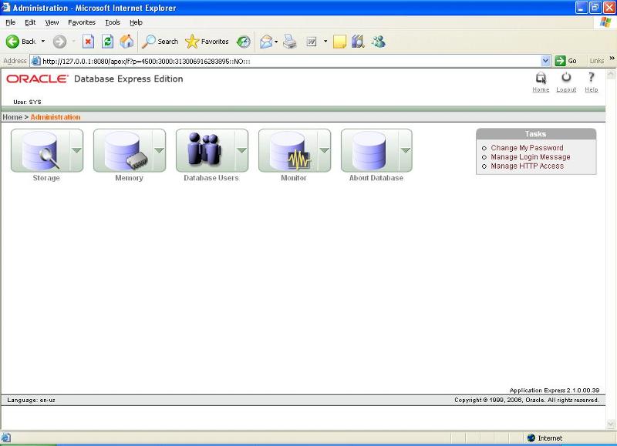Click the 'Application Express 2.1.0.00.39' version text

click(555, 391)
